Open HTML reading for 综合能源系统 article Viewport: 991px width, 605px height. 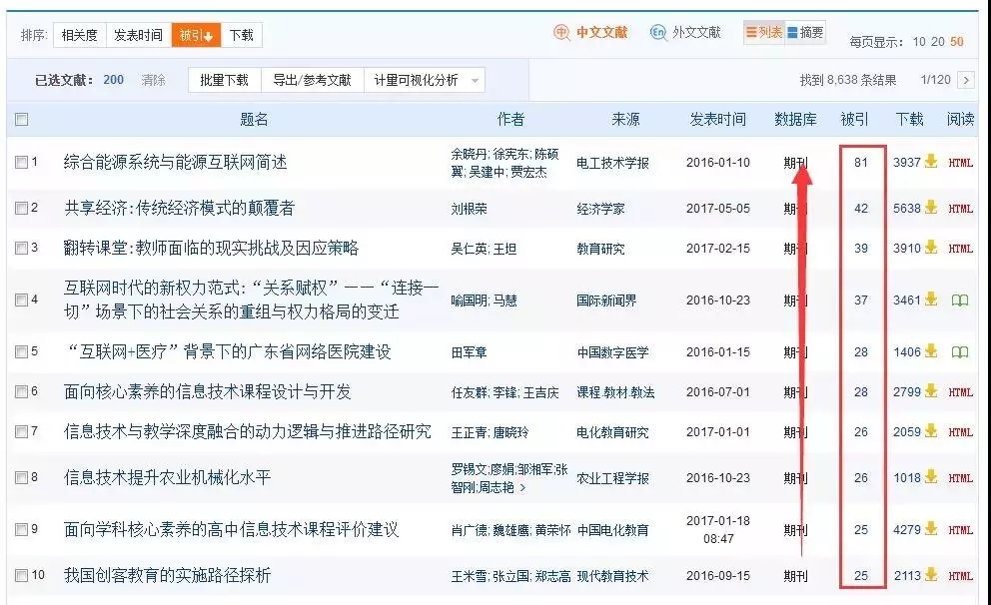[x=960, y=163]
